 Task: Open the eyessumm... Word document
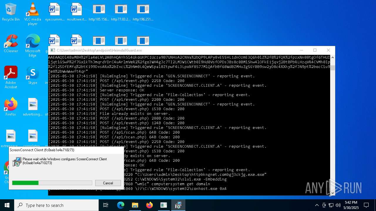(55, 12)
